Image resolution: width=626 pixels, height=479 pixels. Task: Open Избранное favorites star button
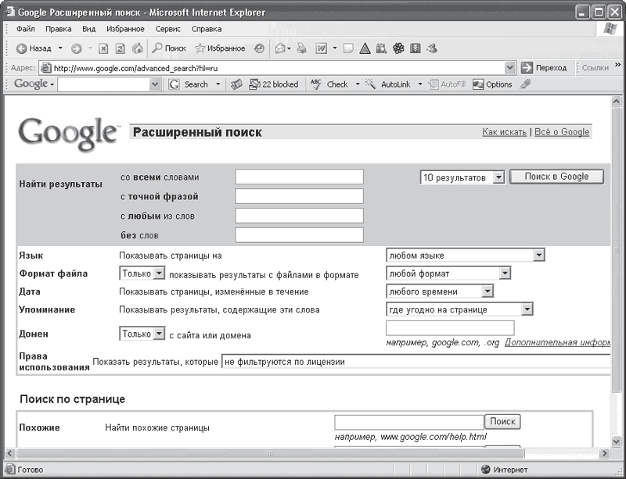[221, 48]
